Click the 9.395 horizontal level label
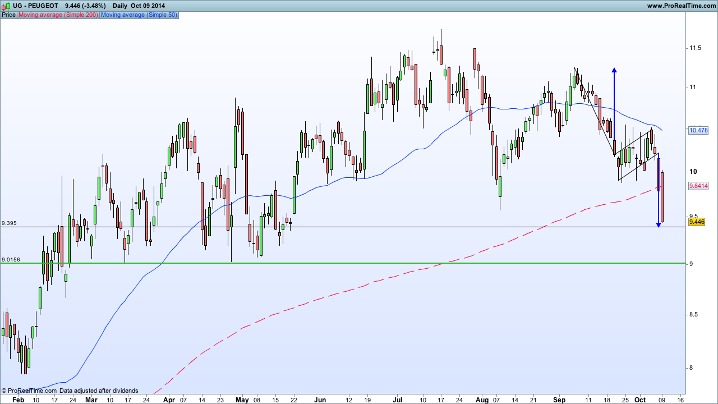 click(x=9, y=223)
